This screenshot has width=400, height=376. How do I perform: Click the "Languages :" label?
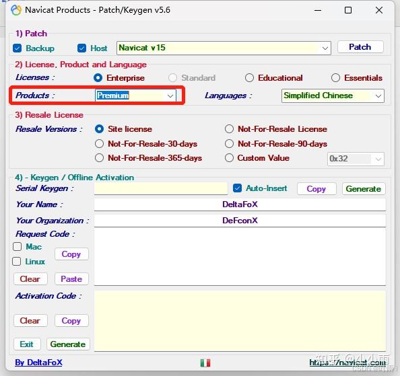(x=228, y=96)
